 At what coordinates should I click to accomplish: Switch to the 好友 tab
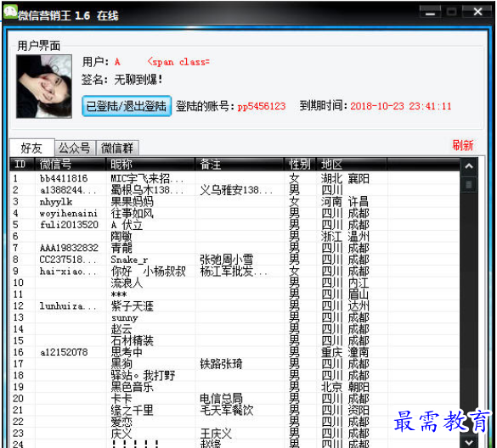31,148
